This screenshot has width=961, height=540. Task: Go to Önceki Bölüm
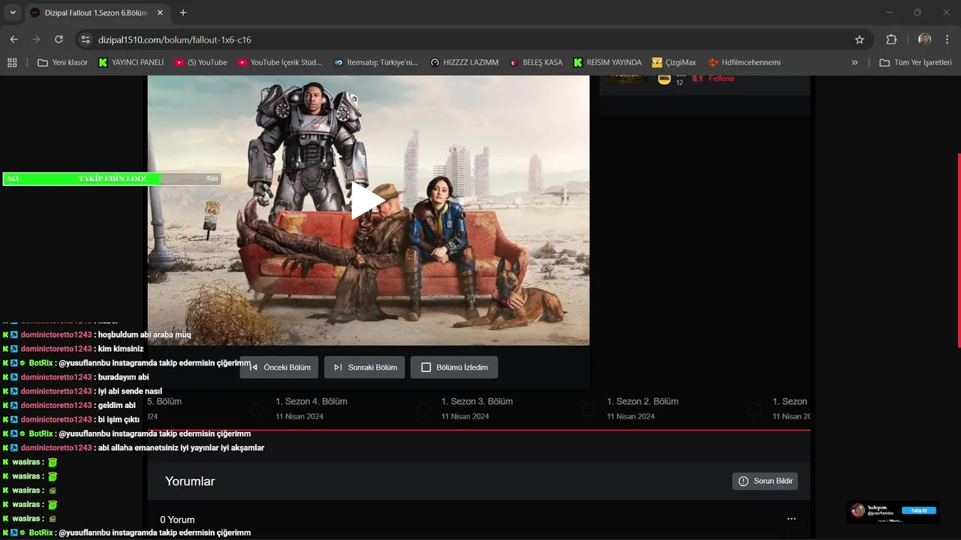coord(279,367)
